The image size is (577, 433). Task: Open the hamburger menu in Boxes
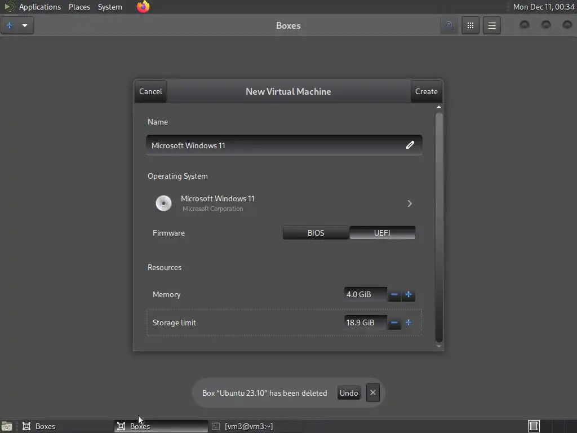(491, 25)
